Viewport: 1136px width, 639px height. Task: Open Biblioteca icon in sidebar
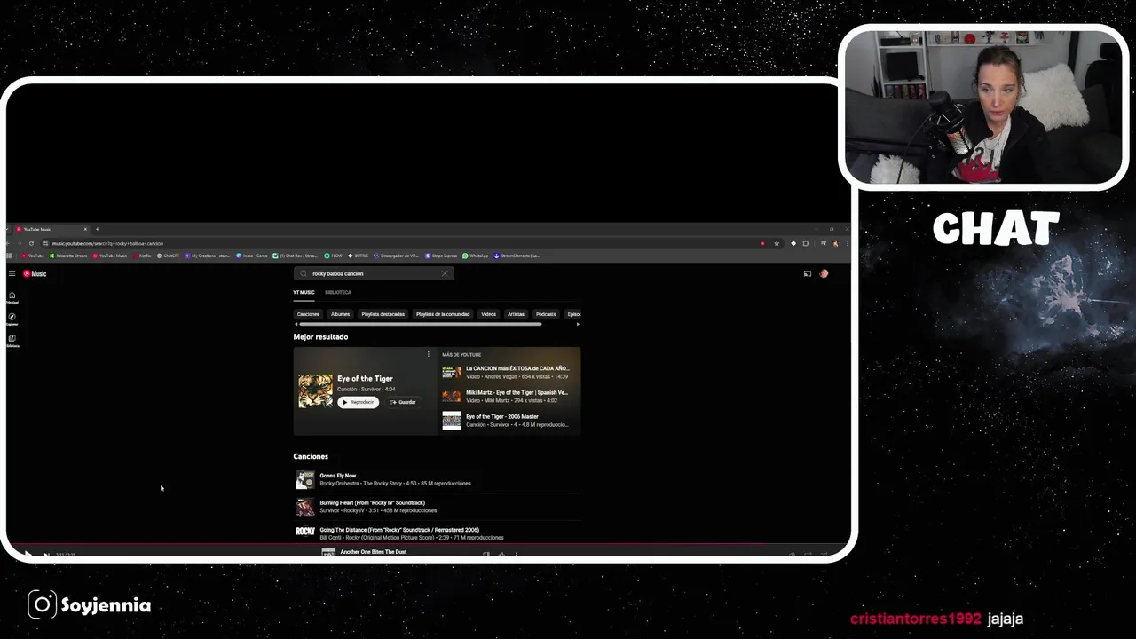12,340
